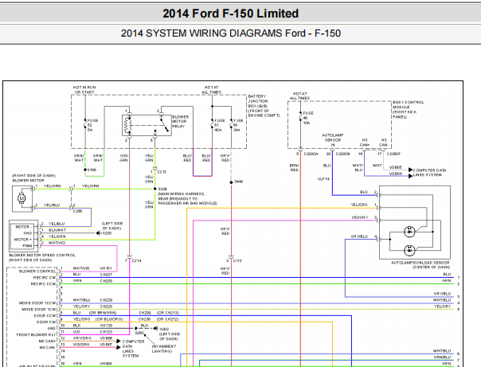
Task: Click the 'VH101' circuit code
Action: pos(106,268)
